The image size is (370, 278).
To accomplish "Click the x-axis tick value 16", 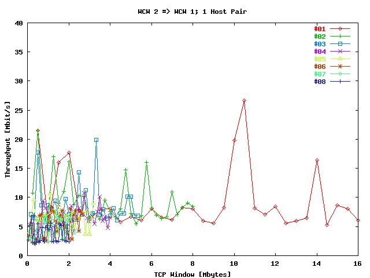I will point(357,264).
